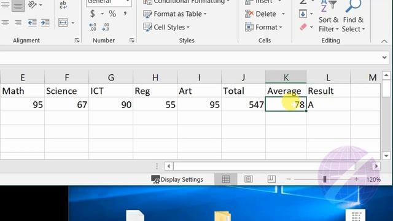The width and height of the screenshot is (393, 221).
Task: Adjust the zoom slider handle
Action: click(325, 179)
